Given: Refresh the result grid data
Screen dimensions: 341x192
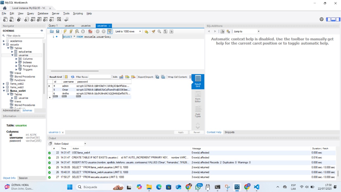Looking at the screenshot, I should pyautogui.click(x=72, y=77).
